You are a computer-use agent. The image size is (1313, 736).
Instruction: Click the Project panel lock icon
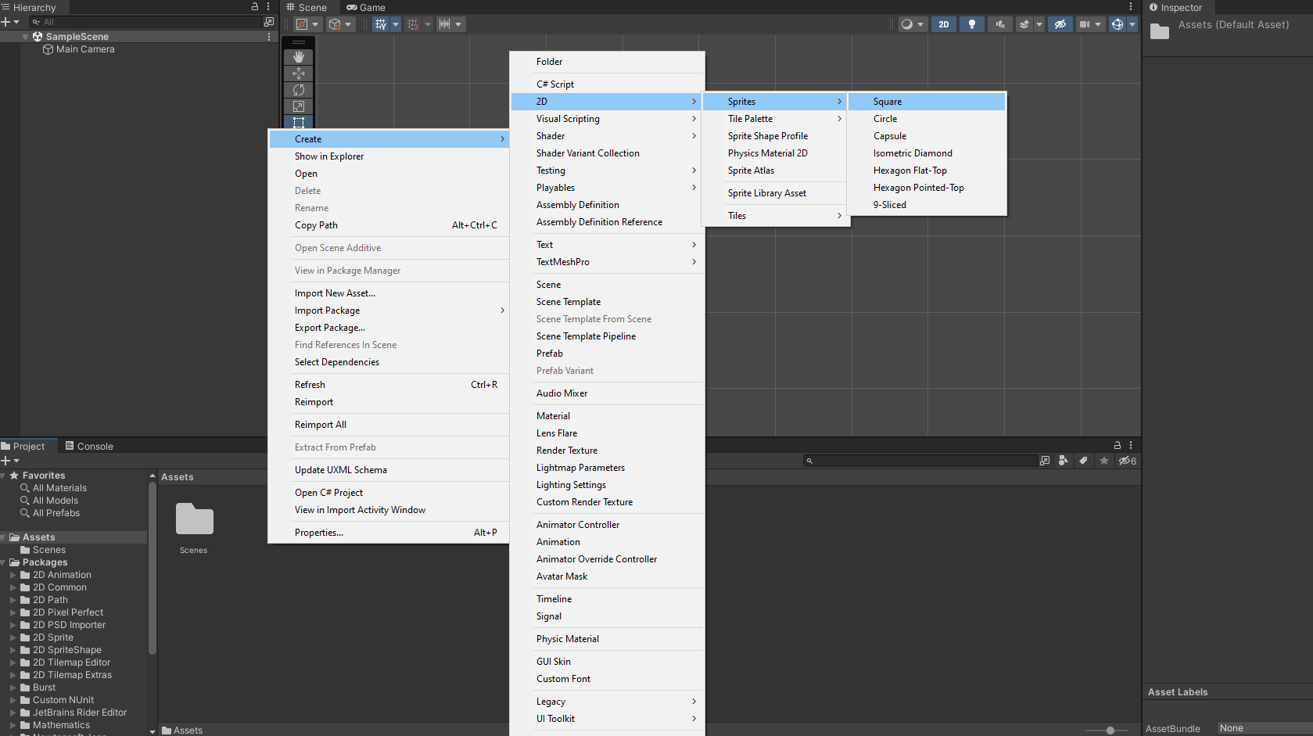(1117, 445)
